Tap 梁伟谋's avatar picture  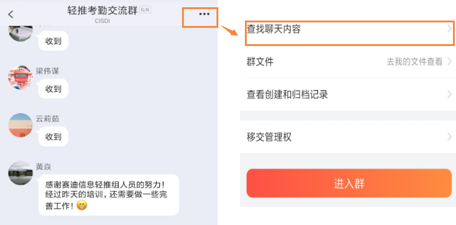(20, 77)
